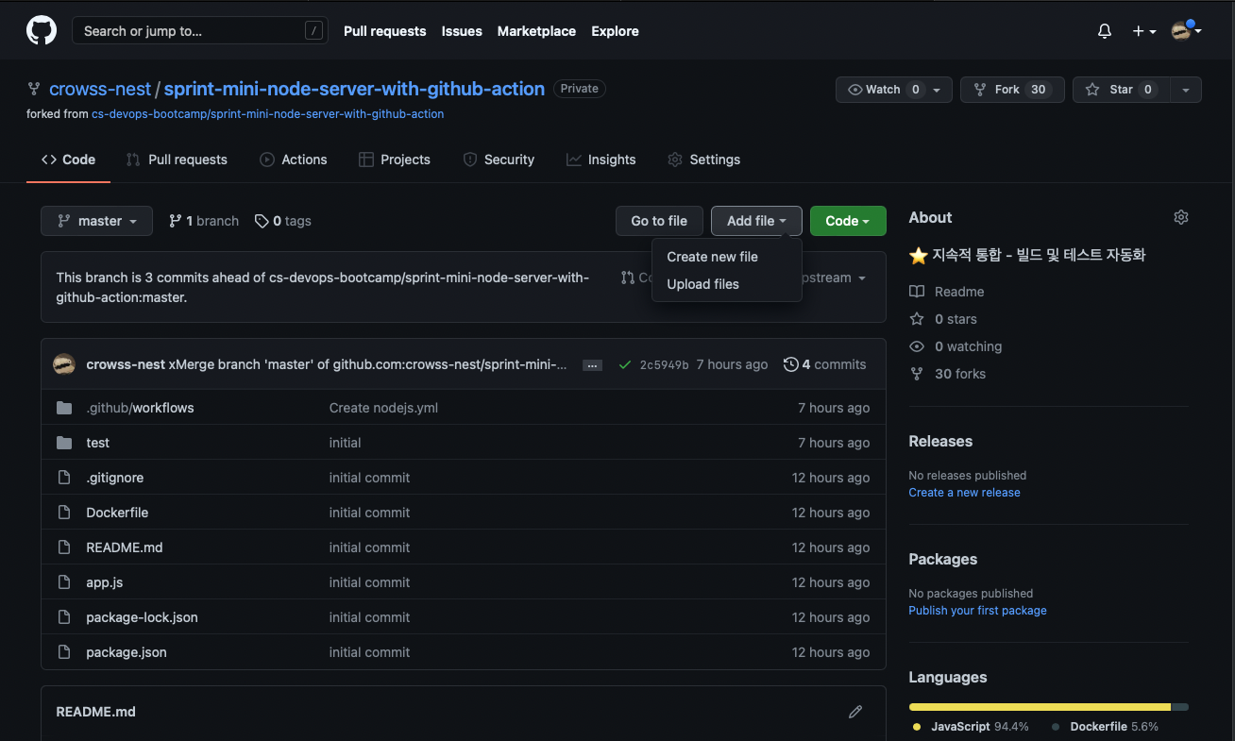This screenshot has width=1235, height=741.
Task: Collapse the Add file dropdown
Action: (x=756, y=221)
